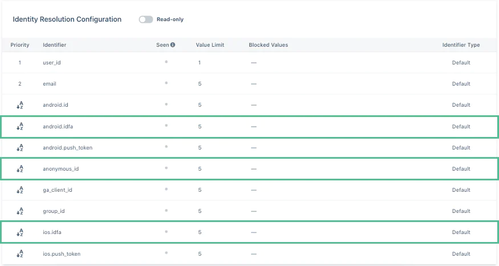Click the A-Z sort icon for android.push_token
This screenshot has width=499, height=266.
click(x=20, y=147)
